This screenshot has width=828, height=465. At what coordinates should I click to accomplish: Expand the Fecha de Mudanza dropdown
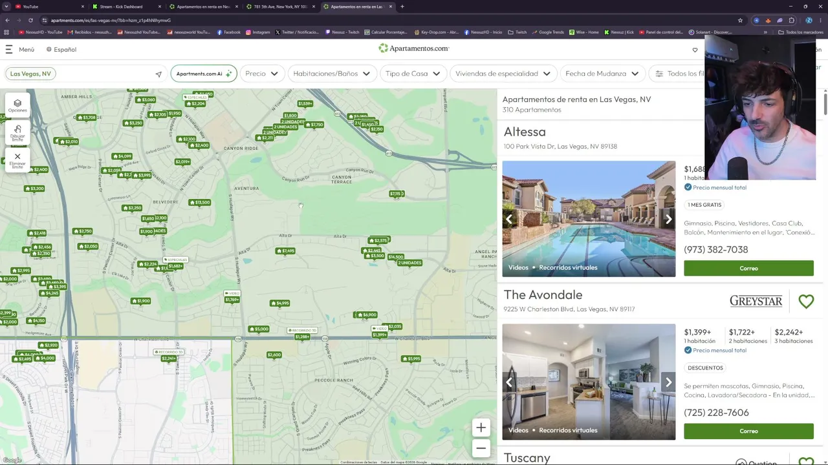tap(602, 74)
